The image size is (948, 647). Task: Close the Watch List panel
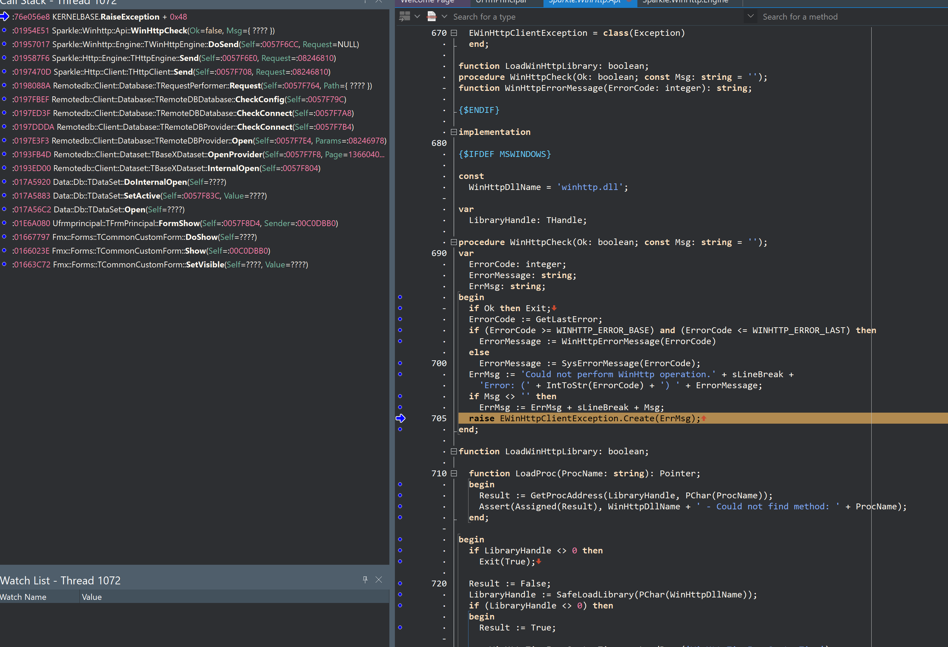point(379,579)
